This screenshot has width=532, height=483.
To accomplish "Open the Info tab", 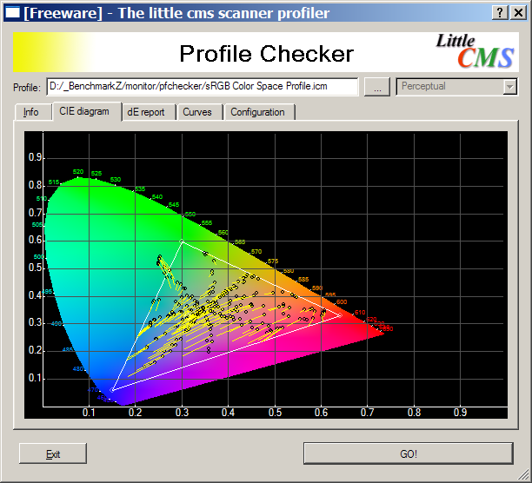I will (x=31, y=112).
